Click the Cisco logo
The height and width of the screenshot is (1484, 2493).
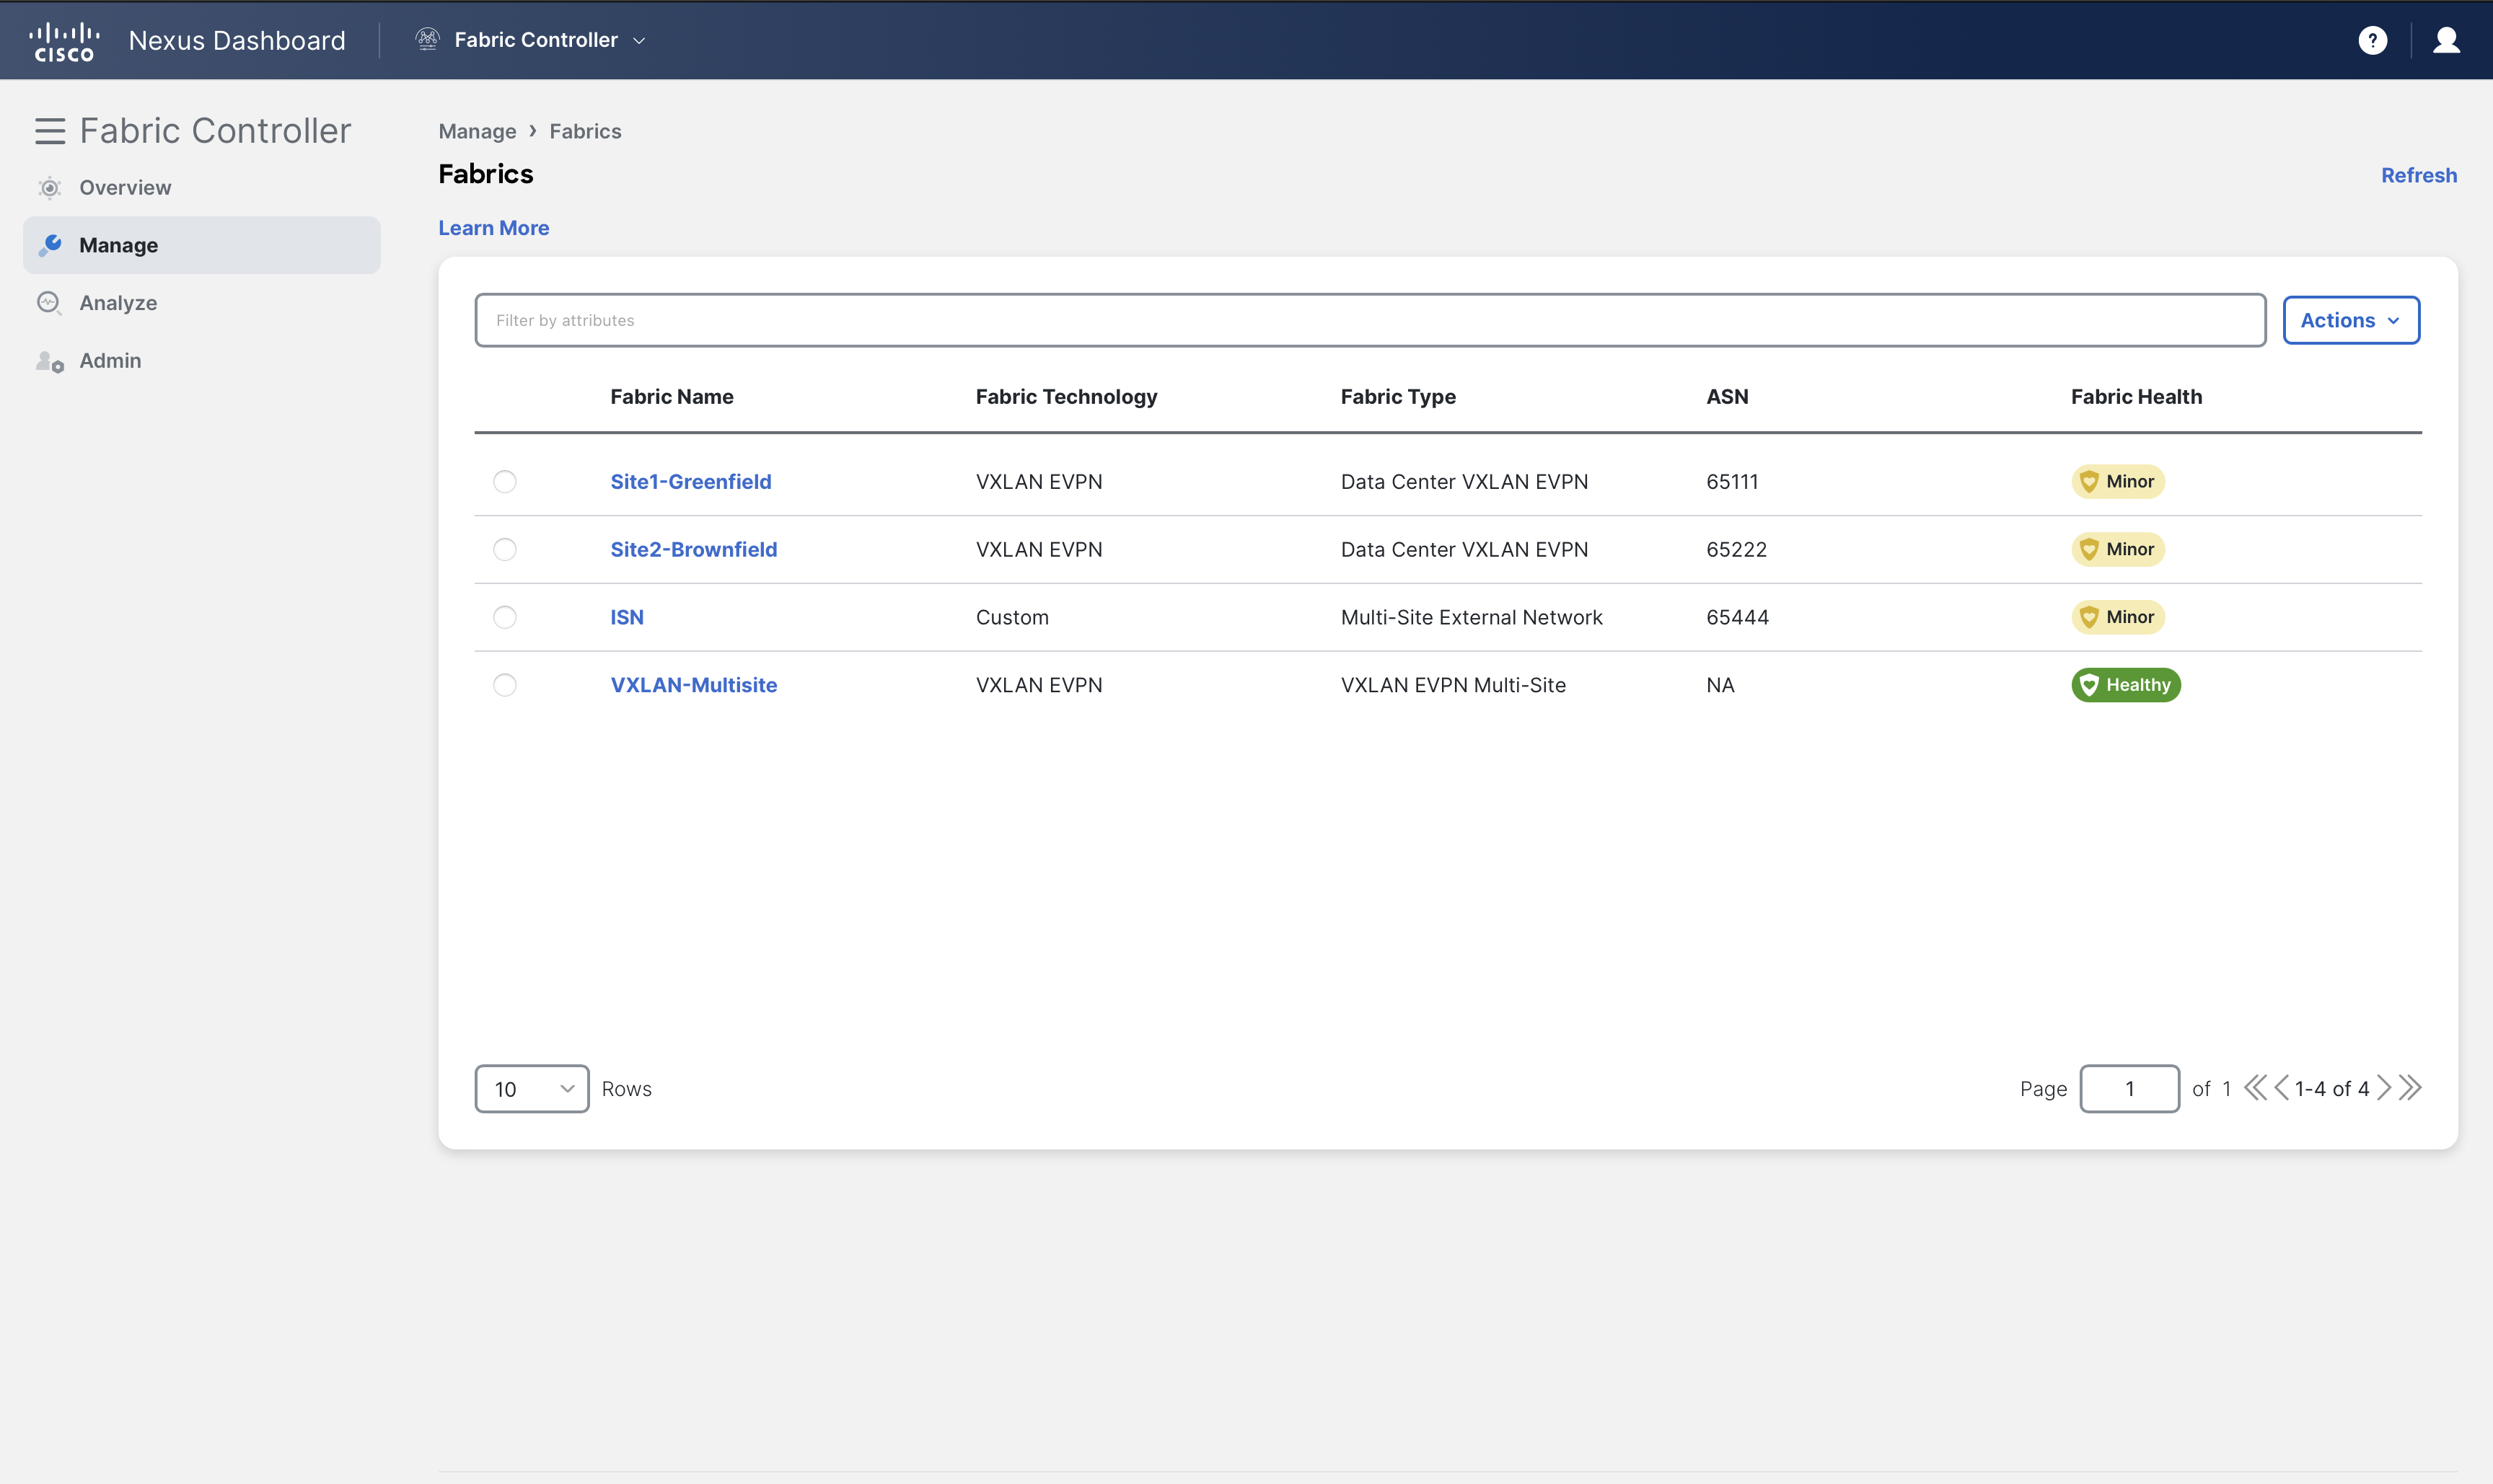click(x=65, y=41)
